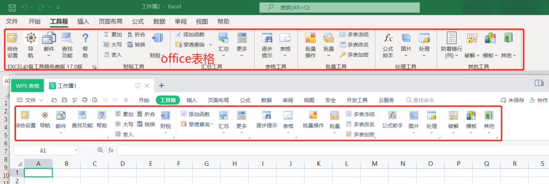Click 多表改名 in the Excel ribbon

tap(354, 44)
